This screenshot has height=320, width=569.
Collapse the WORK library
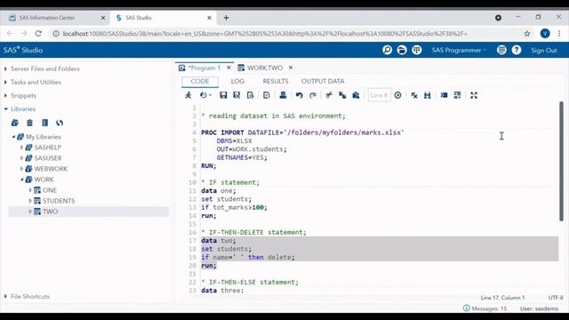(x=21, y=180)
